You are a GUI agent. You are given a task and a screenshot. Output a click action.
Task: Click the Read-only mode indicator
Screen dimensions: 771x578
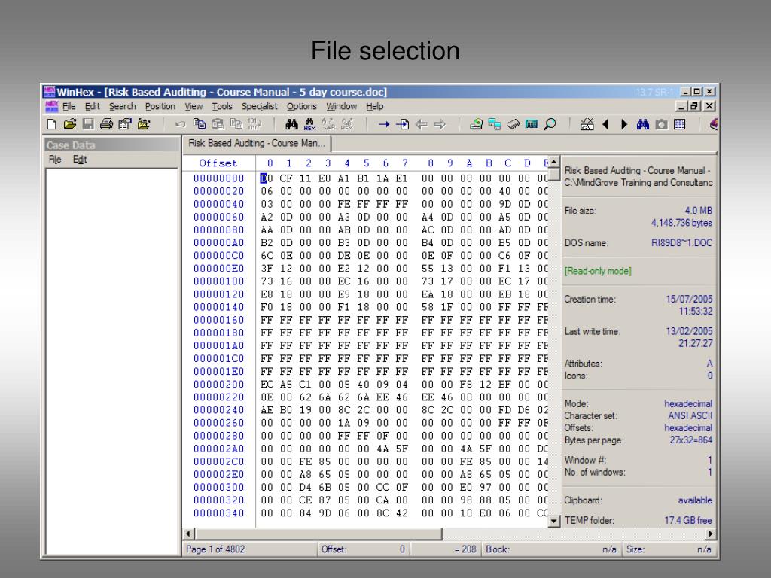pos(597,271)
